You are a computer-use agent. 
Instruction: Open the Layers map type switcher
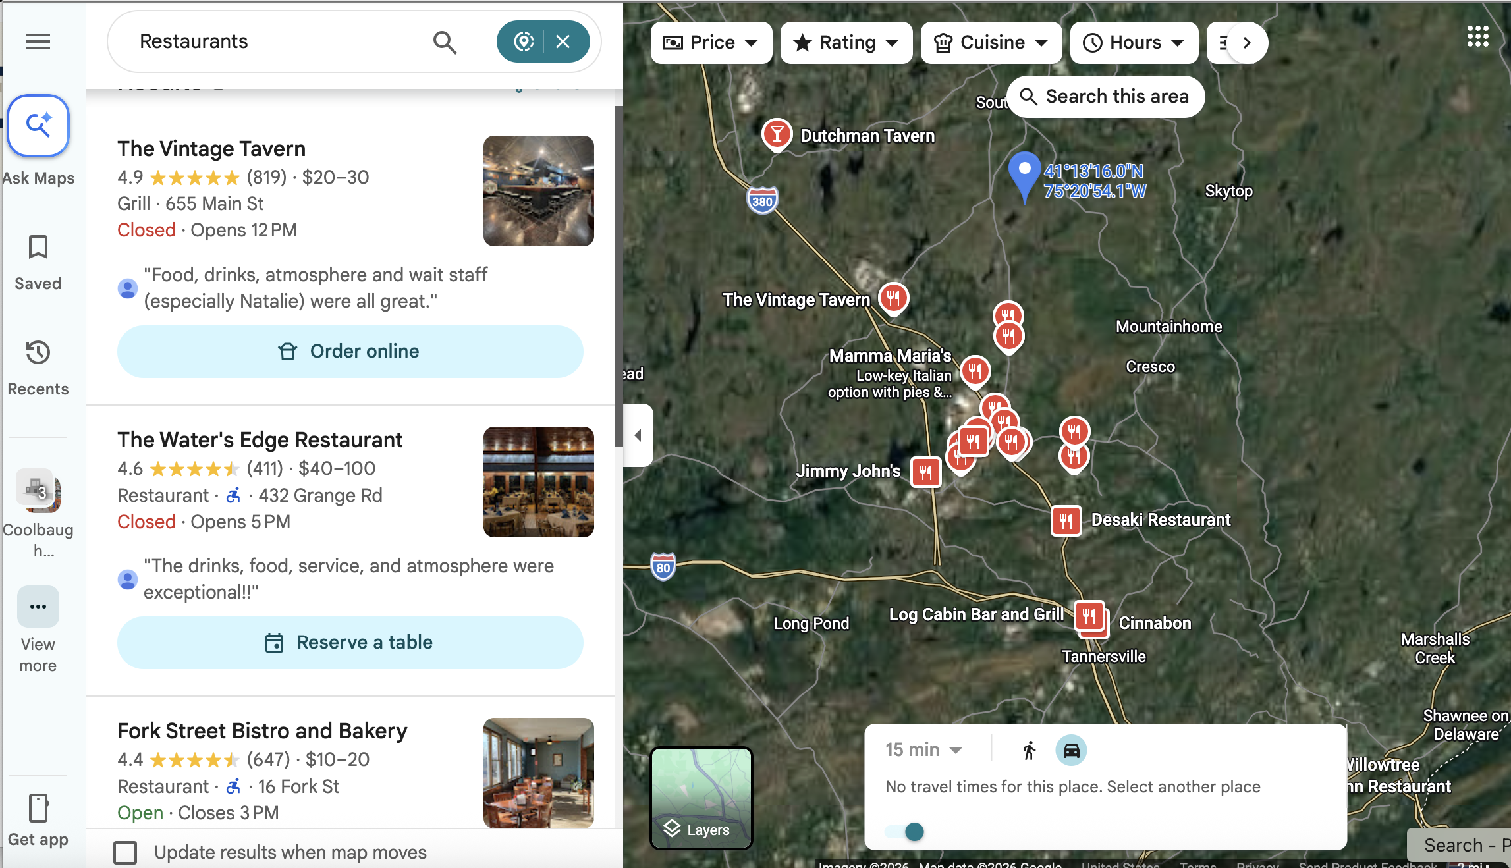click(701, 798)
